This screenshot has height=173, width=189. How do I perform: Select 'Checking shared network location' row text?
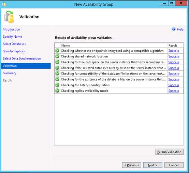[84, 56]
